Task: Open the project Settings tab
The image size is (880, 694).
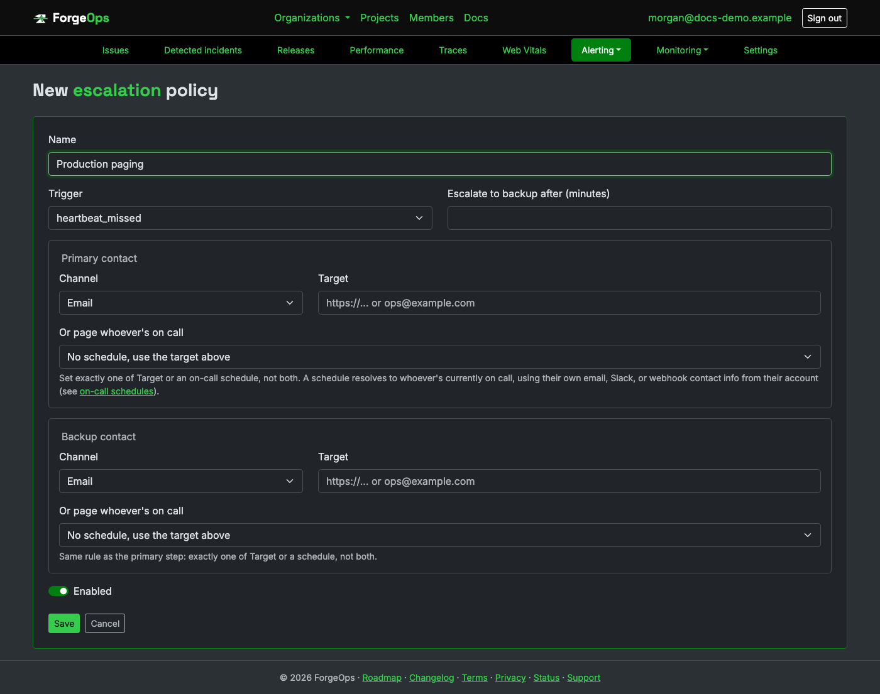Action: tap(761, 50)
